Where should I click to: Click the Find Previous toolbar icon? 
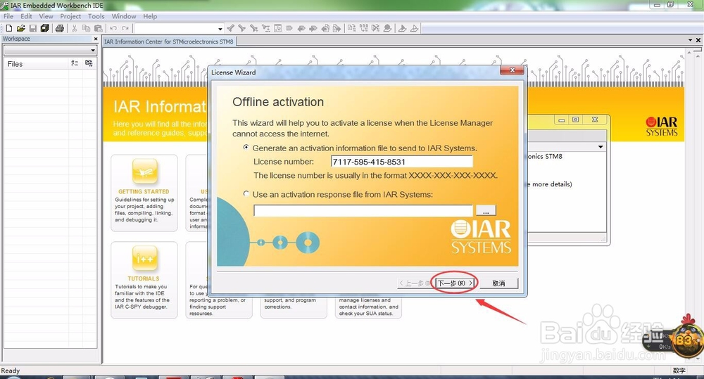pyautogui.click(x=230, y=28)
